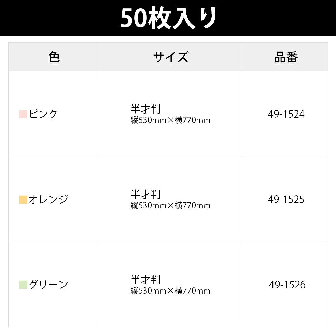Select the ピンク color label
336x336 pixels.
coord(43,114)
